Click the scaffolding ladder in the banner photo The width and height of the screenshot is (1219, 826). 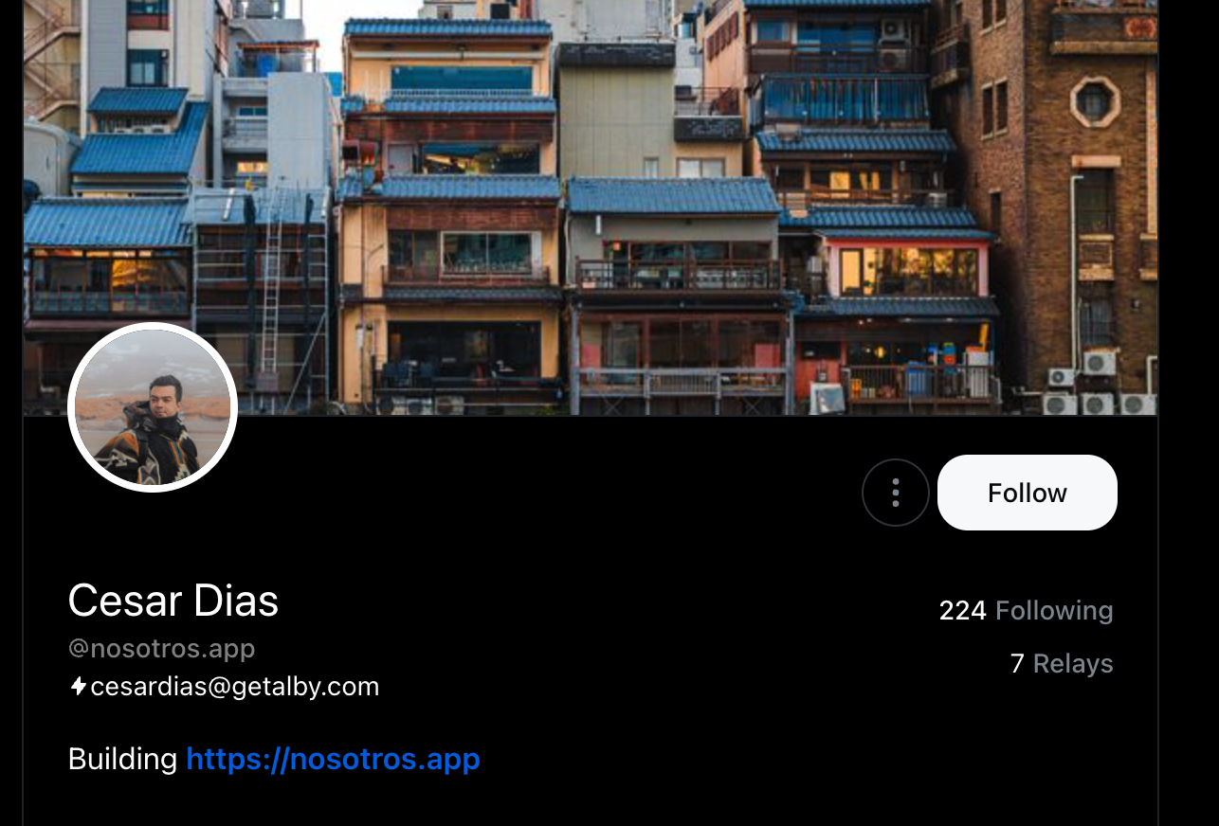click(x=271, y=284)
